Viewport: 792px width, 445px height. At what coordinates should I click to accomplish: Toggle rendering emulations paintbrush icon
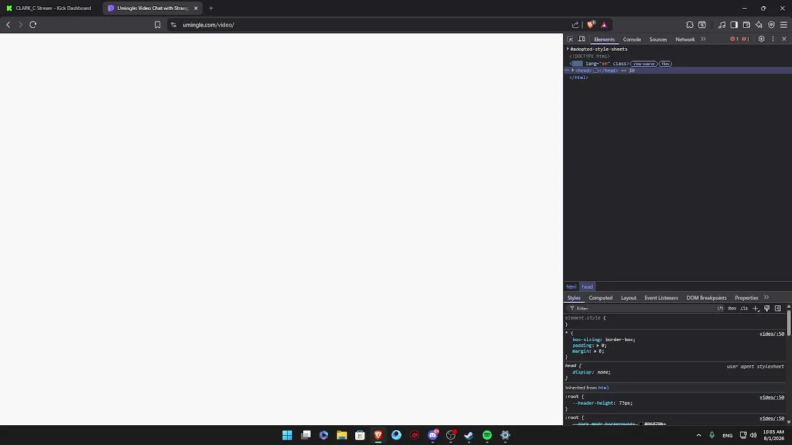coord(767,308)
